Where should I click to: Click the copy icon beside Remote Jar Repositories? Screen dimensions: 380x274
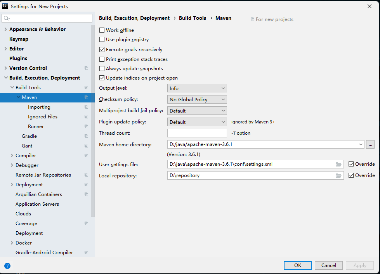[x=86, y=175]
